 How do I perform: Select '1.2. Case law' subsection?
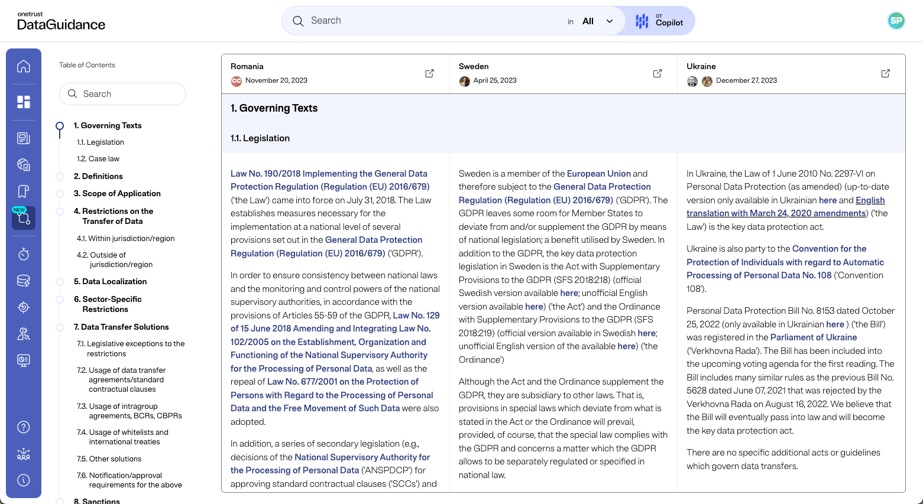tap(98, 158)
